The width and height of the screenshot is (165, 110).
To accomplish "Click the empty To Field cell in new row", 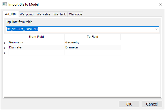I will pos(93,53).
